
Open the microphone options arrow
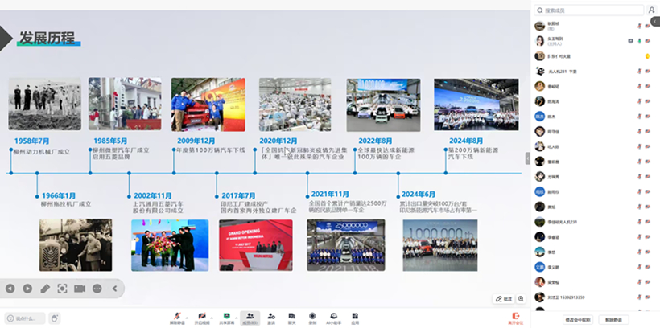(187, 318)
